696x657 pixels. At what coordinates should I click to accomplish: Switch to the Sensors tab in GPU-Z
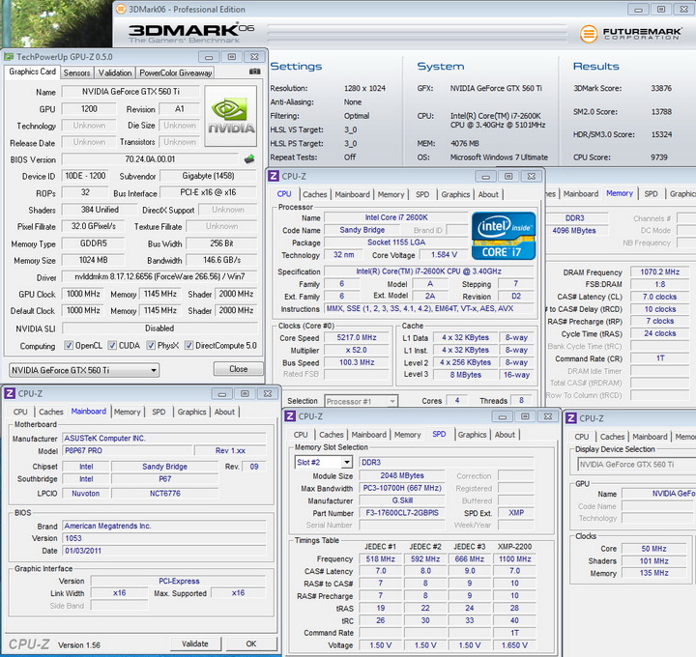coord(76,72)
